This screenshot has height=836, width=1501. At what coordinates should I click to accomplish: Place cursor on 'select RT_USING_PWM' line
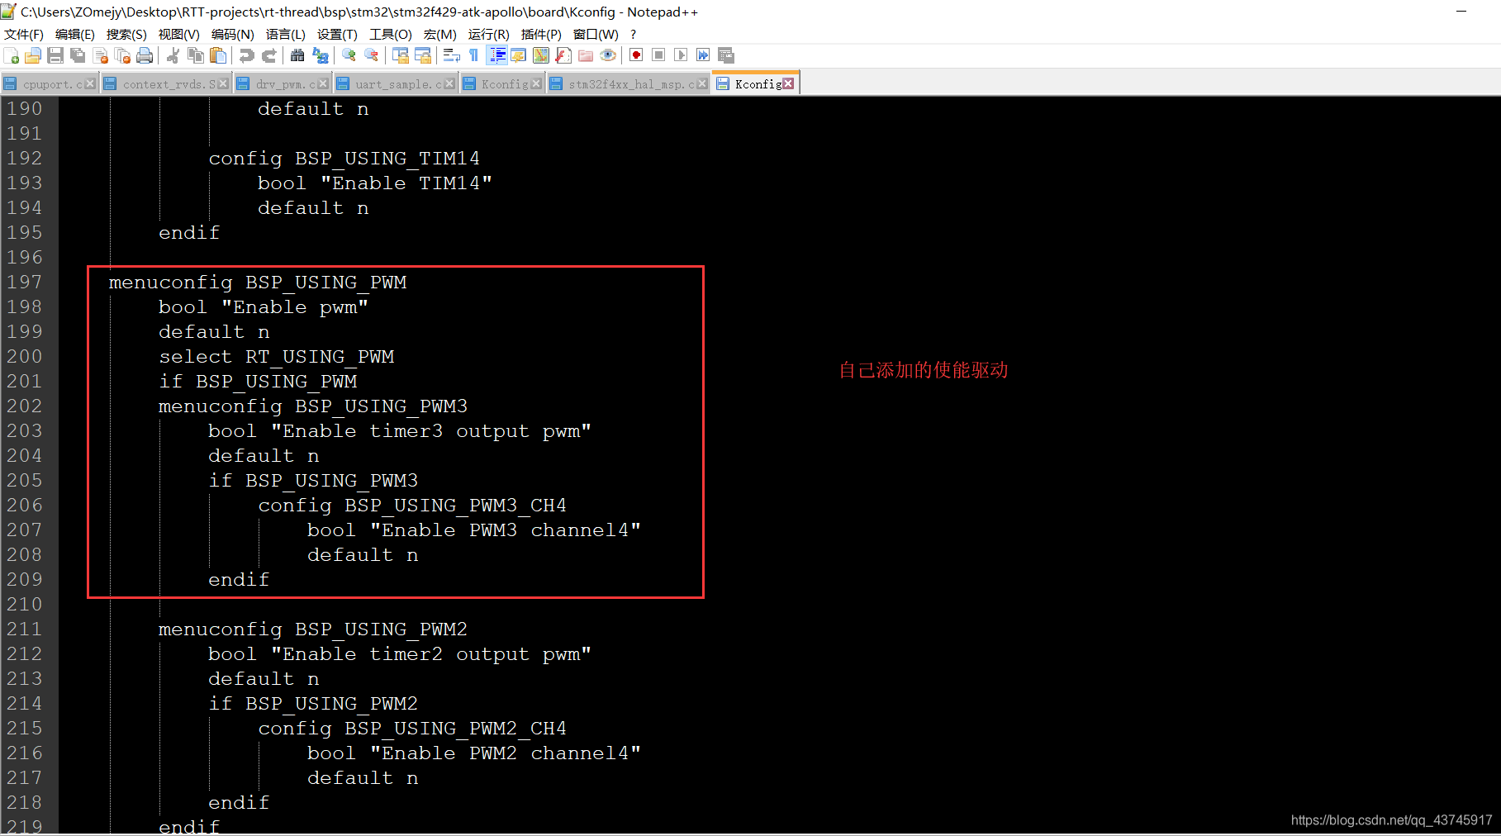[x=276, y=356]
